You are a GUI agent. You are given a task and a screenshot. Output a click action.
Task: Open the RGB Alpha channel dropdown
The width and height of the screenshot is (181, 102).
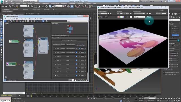(139, 17)
